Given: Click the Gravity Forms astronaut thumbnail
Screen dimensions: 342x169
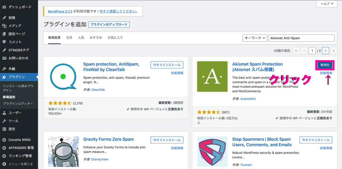Looking at the screenshot, I should coord(63,152).
